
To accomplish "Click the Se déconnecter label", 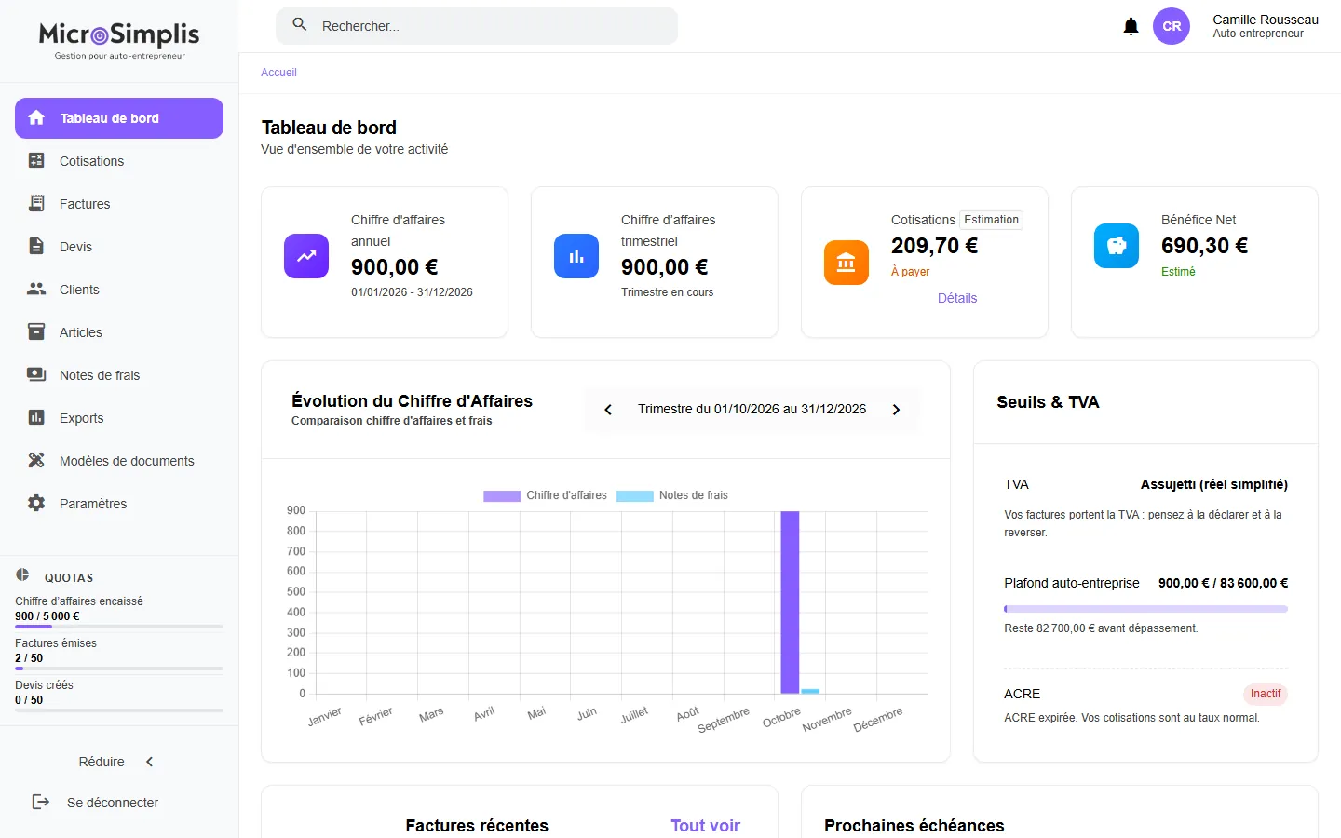I will point(113,803).
